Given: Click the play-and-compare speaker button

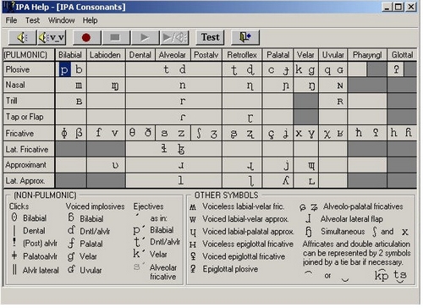Looking at the screenshot, I should pos(174,37).
